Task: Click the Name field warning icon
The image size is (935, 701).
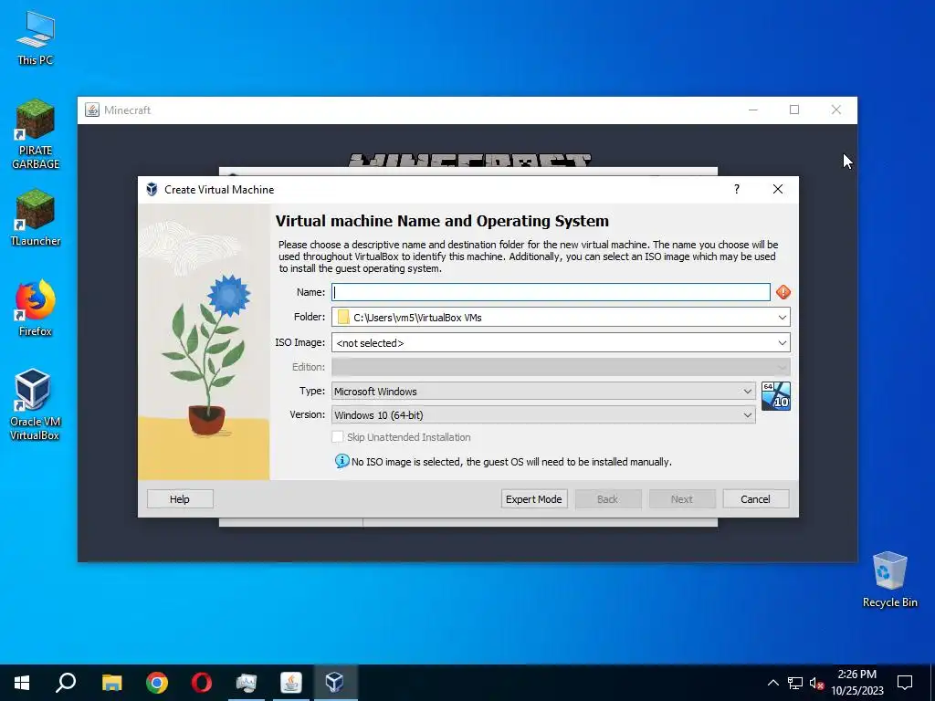Action: [x=783, y=292]
